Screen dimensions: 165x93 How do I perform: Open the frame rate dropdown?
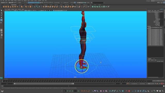click(x=151, y=84)
